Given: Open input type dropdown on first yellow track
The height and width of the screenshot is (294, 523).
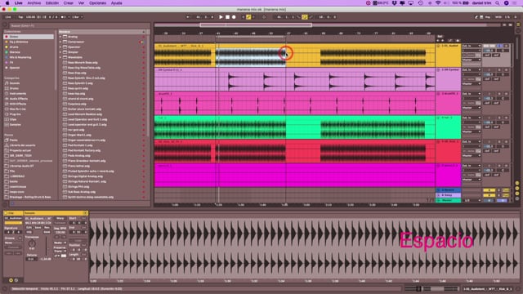Looking at the screenshot, I should coord(472,46).
